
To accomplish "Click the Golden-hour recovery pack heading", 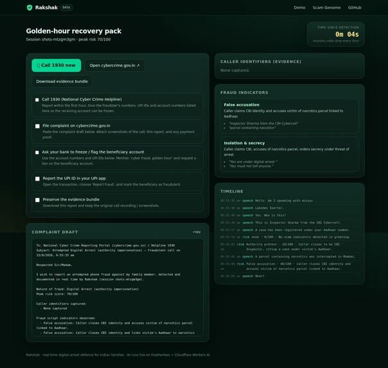I will point(74,31).
